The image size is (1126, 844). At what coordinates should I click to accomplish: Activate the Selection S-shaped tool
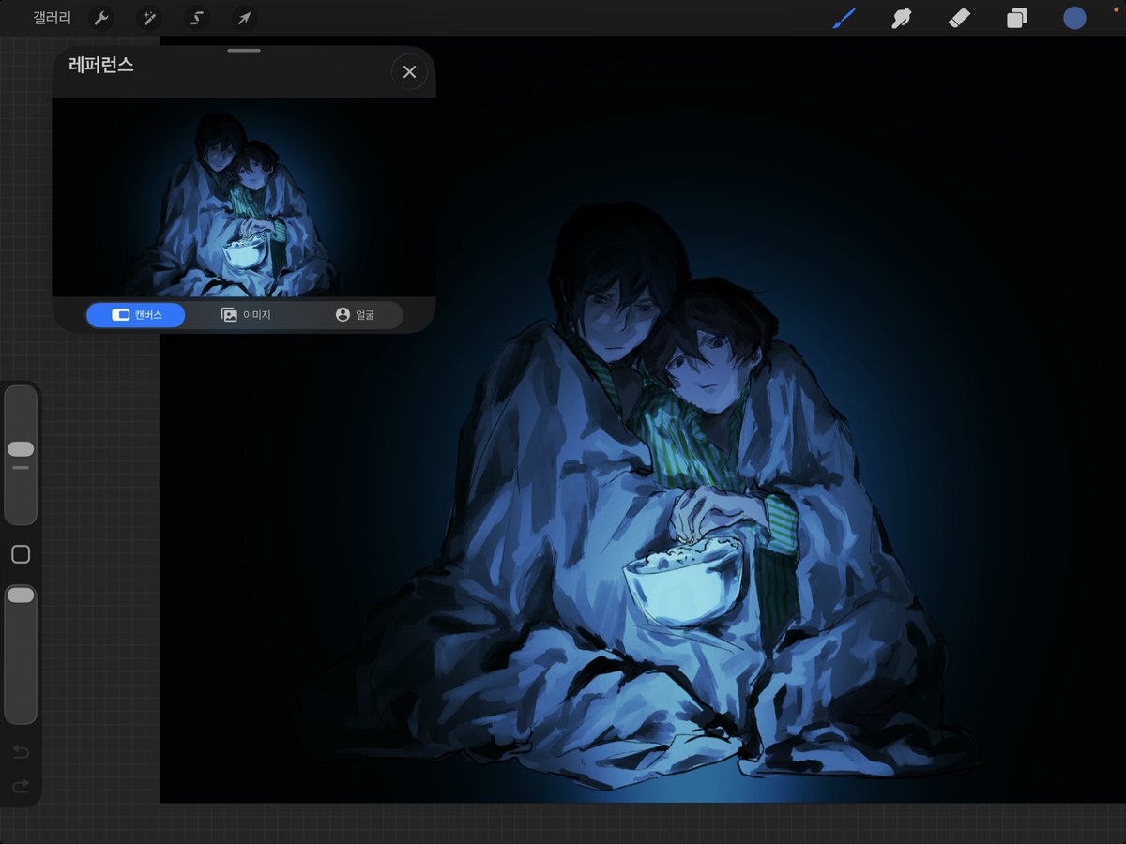pyautogui.click(x=196, y=18)
